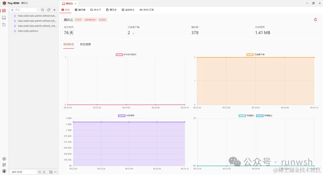Click the 76 天 uptime value

click(68, 33)
